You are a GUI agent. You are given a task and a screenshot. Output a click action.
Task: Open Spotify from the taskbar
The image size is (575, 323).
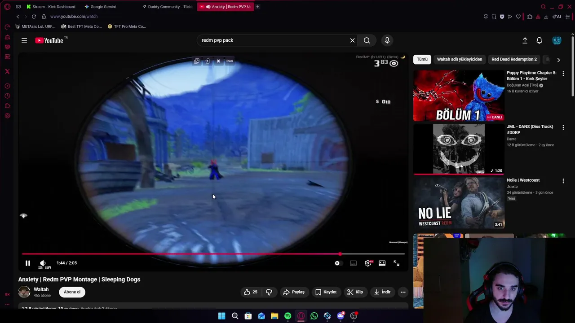(x=287, y=316)
